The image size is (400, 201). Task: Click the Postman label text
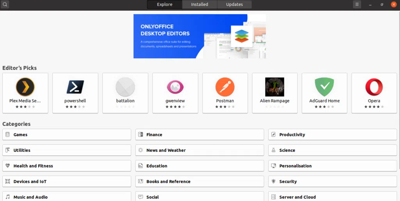click(x=225, y=100)
